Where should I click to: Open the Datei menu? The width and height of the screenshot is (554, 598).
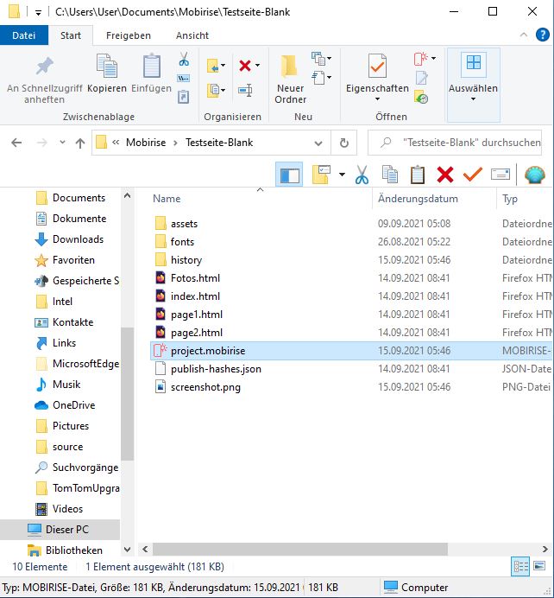coord(24,35)
